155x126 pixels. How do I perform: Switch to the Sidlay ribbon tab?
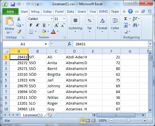[x=47, y=12]
